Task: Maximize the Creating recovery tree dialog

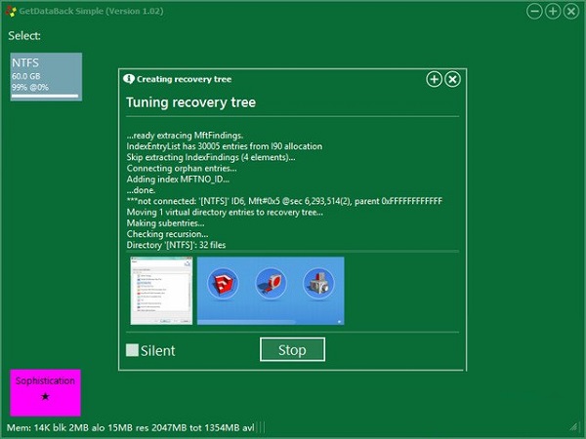Action: point(434,79)
